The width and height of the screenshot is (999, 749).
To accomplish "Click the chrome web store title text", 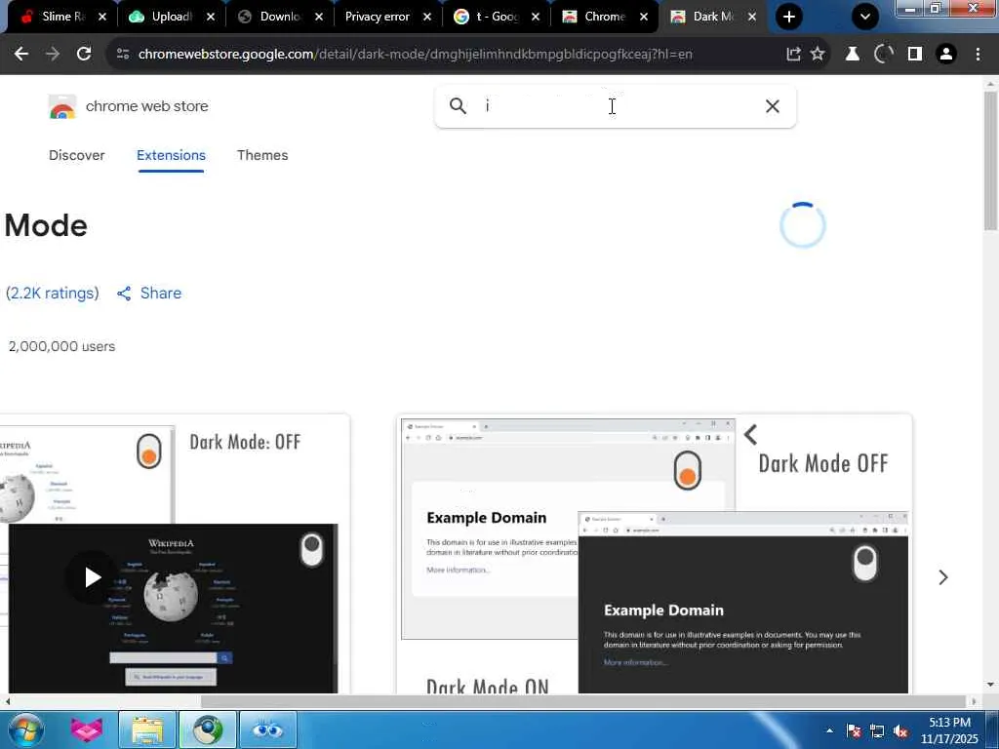I will [146, 105].
